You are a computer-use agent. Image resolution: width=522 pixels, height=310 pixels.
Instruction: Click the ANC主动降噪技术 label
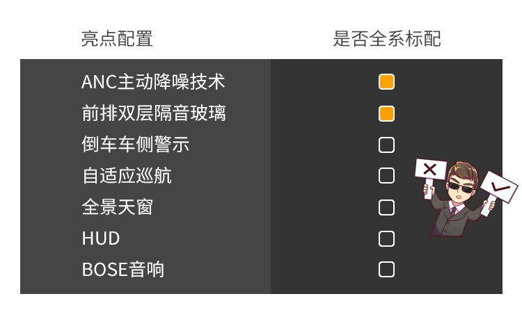(x=153, y=82)
